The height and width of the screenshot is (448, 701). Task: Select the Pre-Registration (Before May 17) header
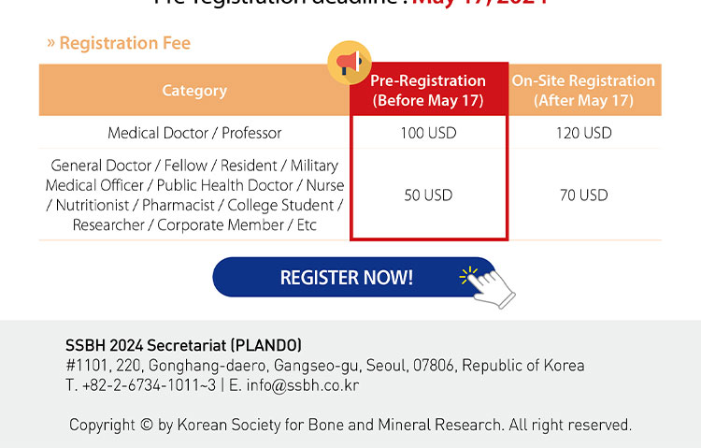(428, 90)
